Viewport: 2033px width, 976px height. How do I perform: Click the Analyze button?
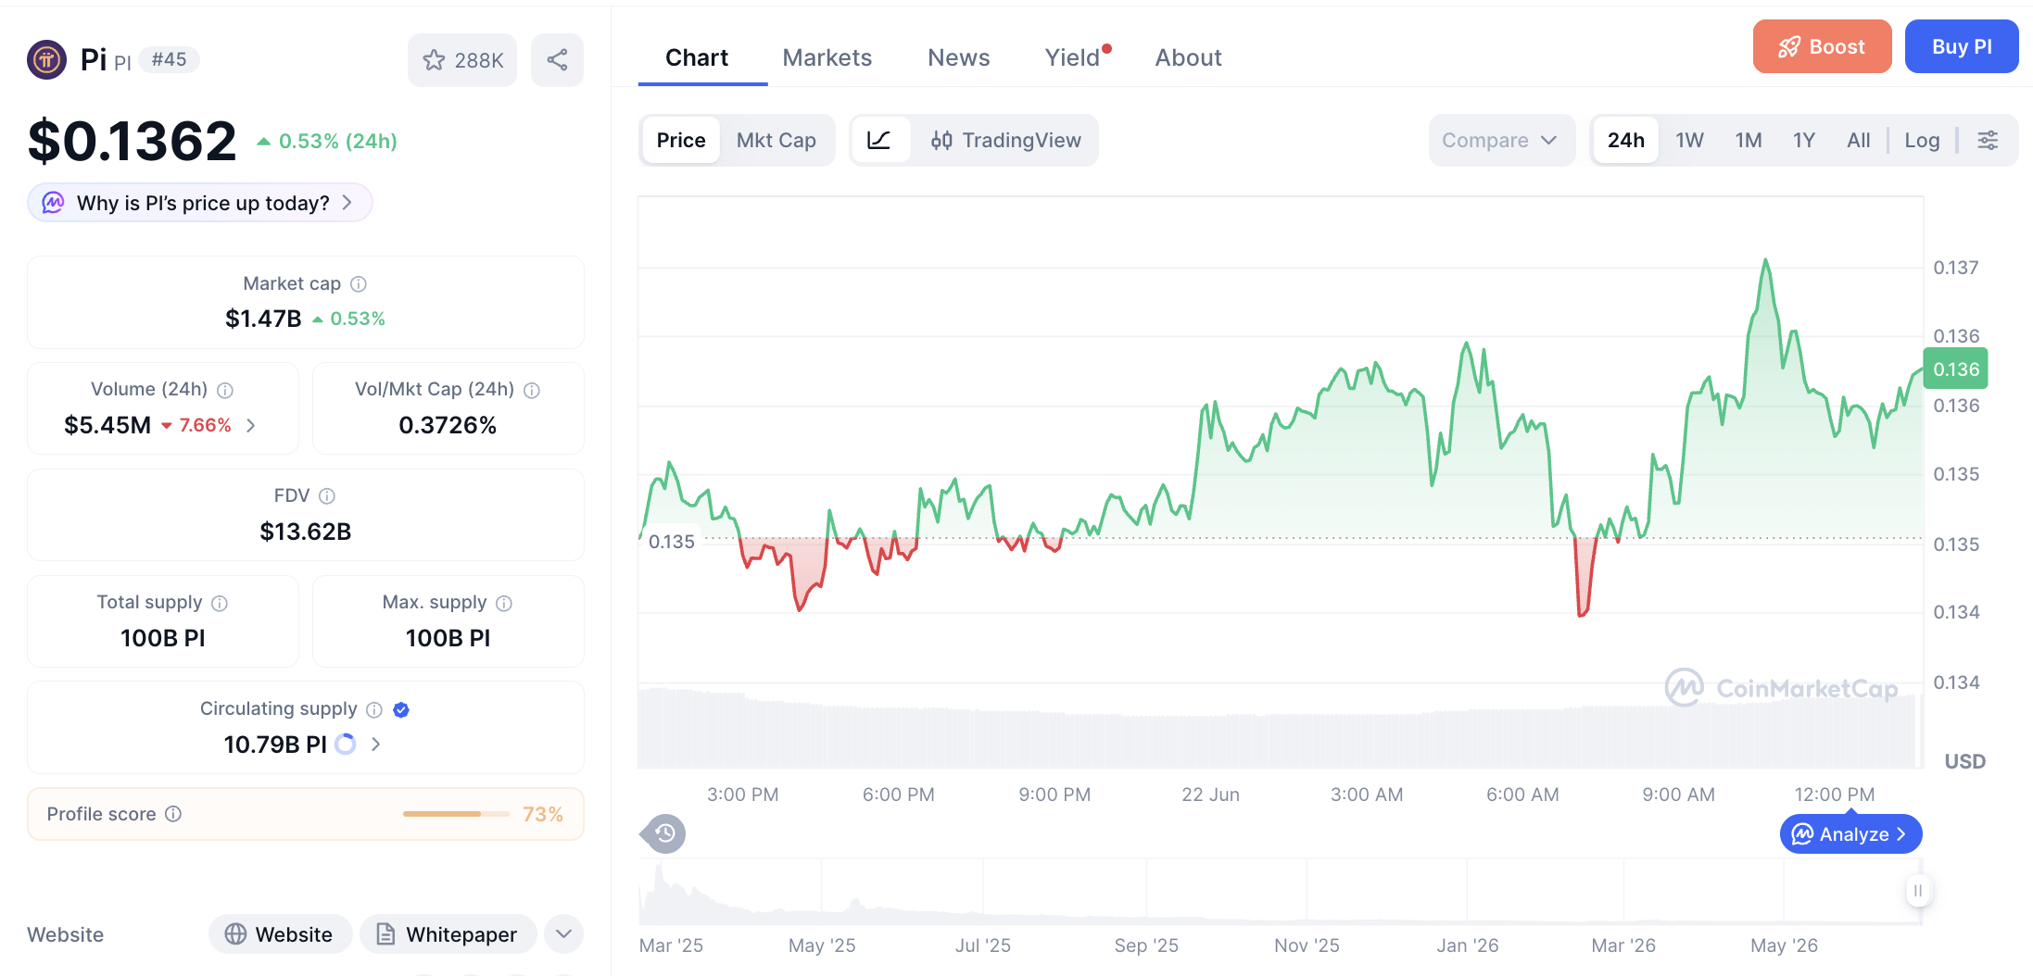[x=1850, y=834]
